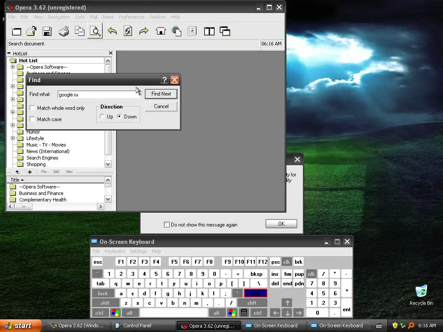Open the HotList panel's New menu
This screenshot has height=332, width=443.
pyautogui.click(x=69, y=172)
